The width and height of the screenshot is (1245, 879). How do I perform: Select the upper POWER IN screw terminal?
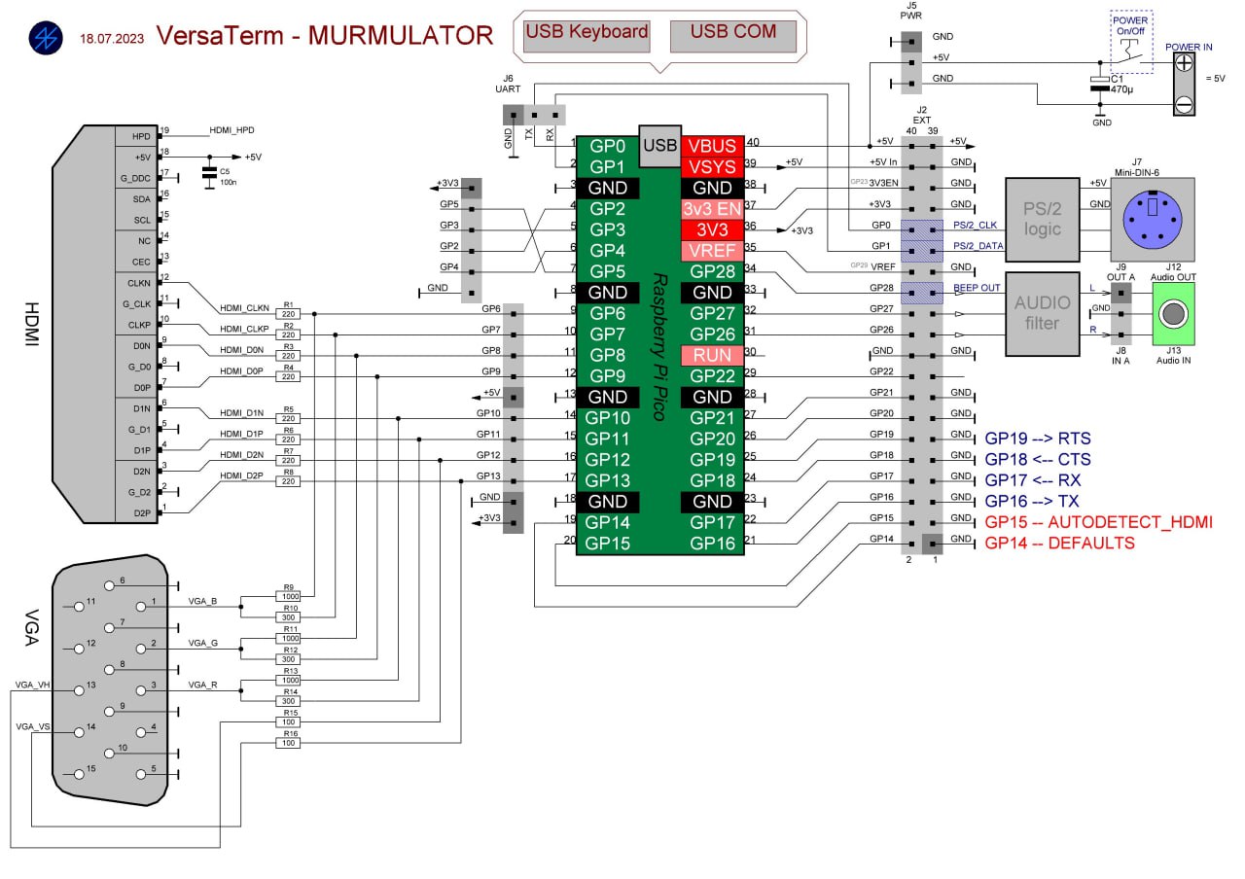click(x=1185, y=65)
